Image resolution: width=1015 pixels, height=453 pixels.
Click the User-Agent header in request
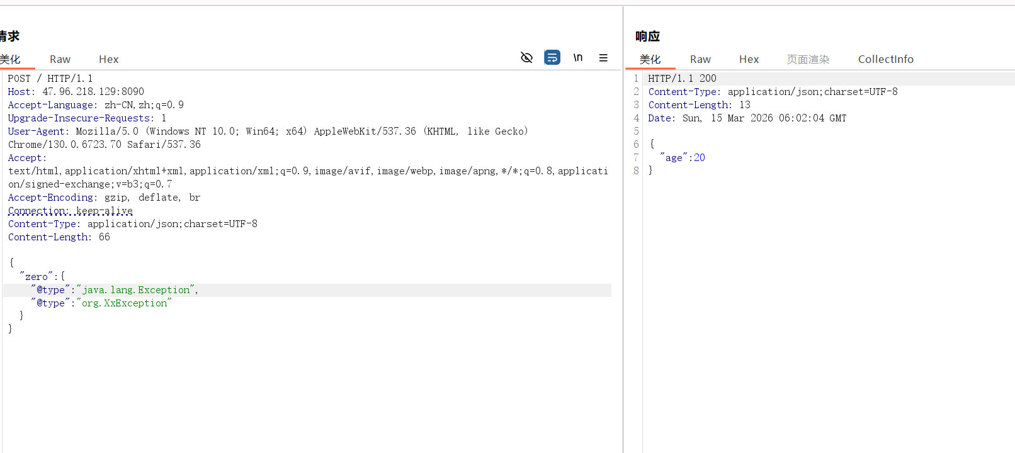click(x=37, y=131)
